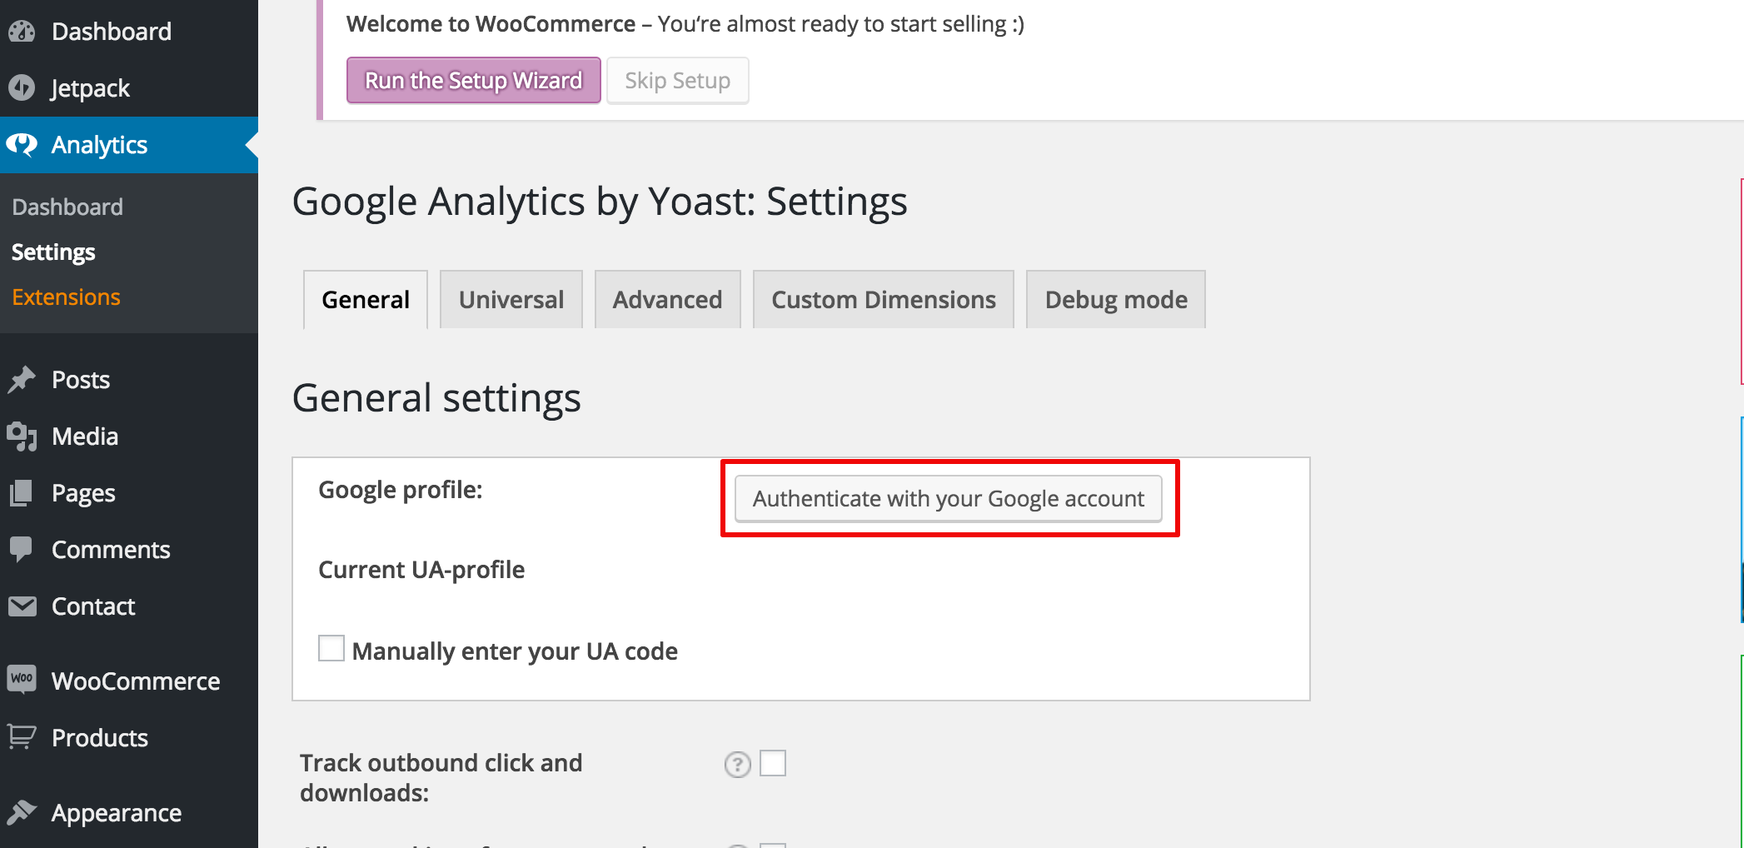Open the Analytics menu label
The height and width of the screenshot is (848, 1744).
coord(99,146)
